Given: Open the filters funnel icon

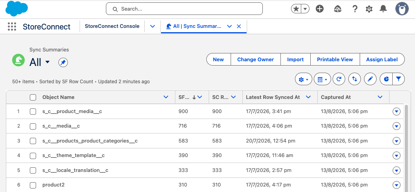Looking at the screenshot, I should click(x=399, y=79).
